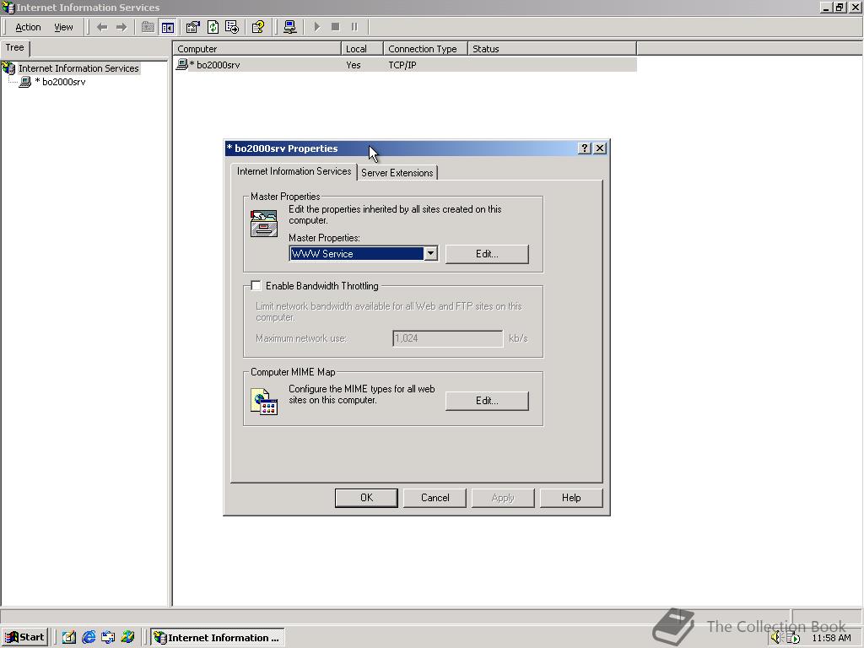This screenshot has height=648, width=864.
Task: Click the fourth quick launch globe icon
Action: 128,637
